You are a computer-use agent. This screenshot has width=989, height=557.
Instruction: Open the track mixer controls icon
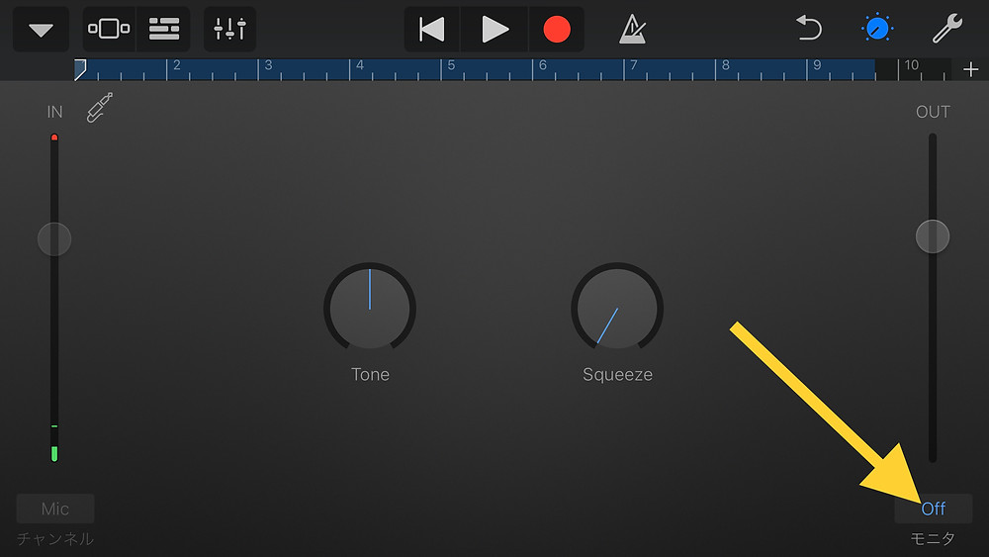[x=229, y=29]
